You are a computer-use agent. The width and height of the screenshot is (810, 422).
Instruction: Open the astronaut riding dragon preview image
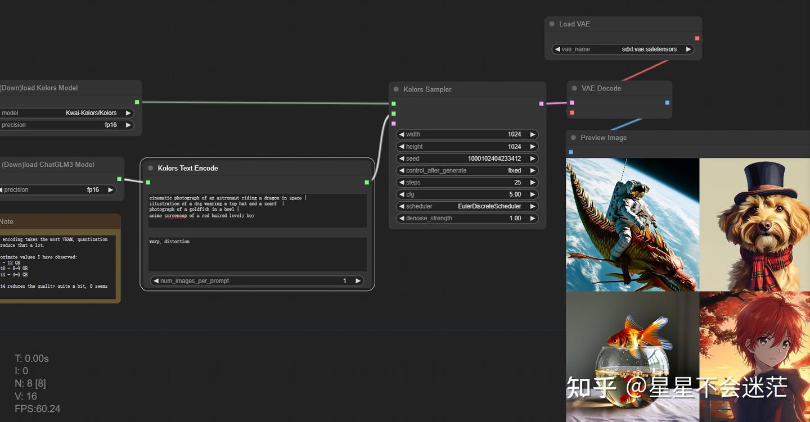pos(633,224)
